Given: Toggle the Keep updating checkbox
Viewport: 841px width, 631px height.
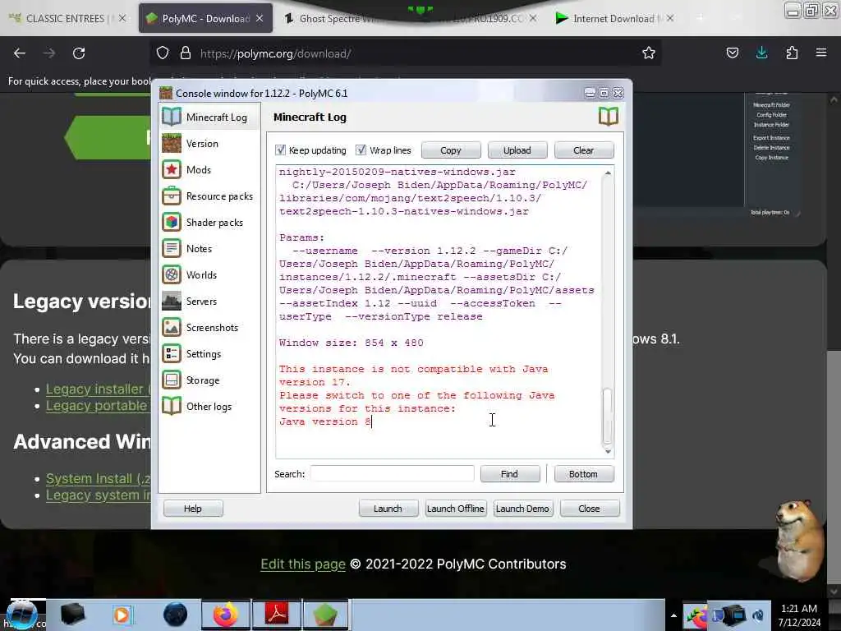Looking at the screenshot, I should point(281,150).
